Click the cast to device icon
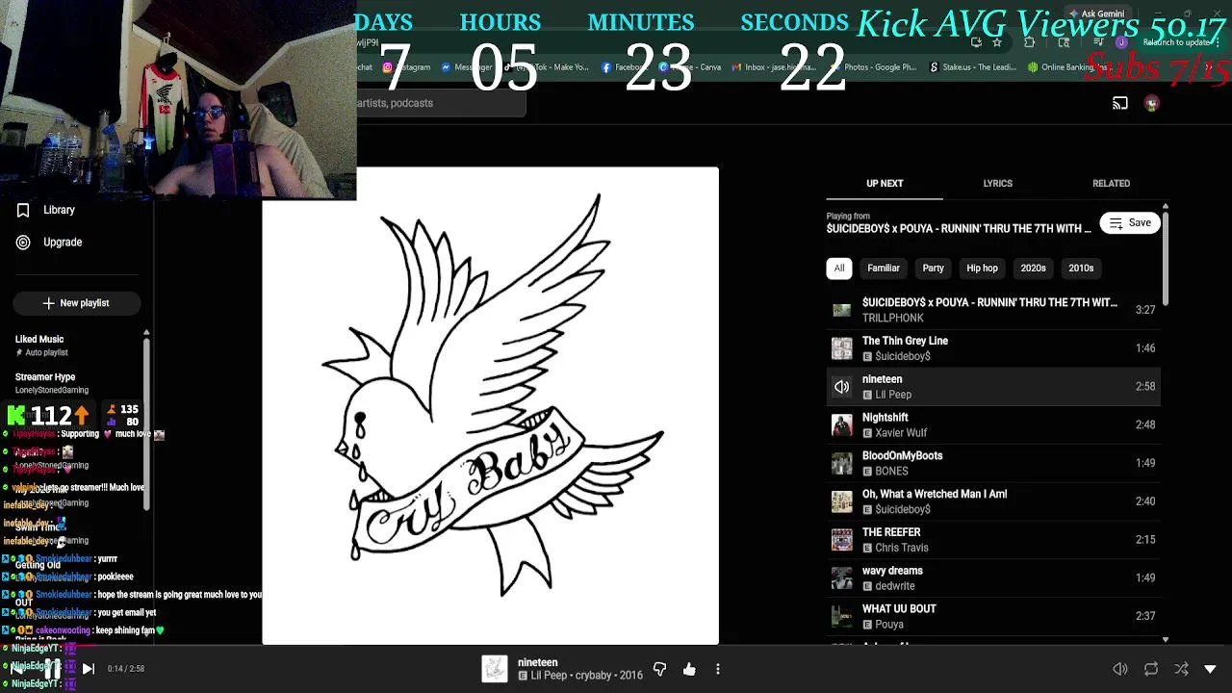The width and height of the screenshot is (1232, 693). (x=1120, y=103)
